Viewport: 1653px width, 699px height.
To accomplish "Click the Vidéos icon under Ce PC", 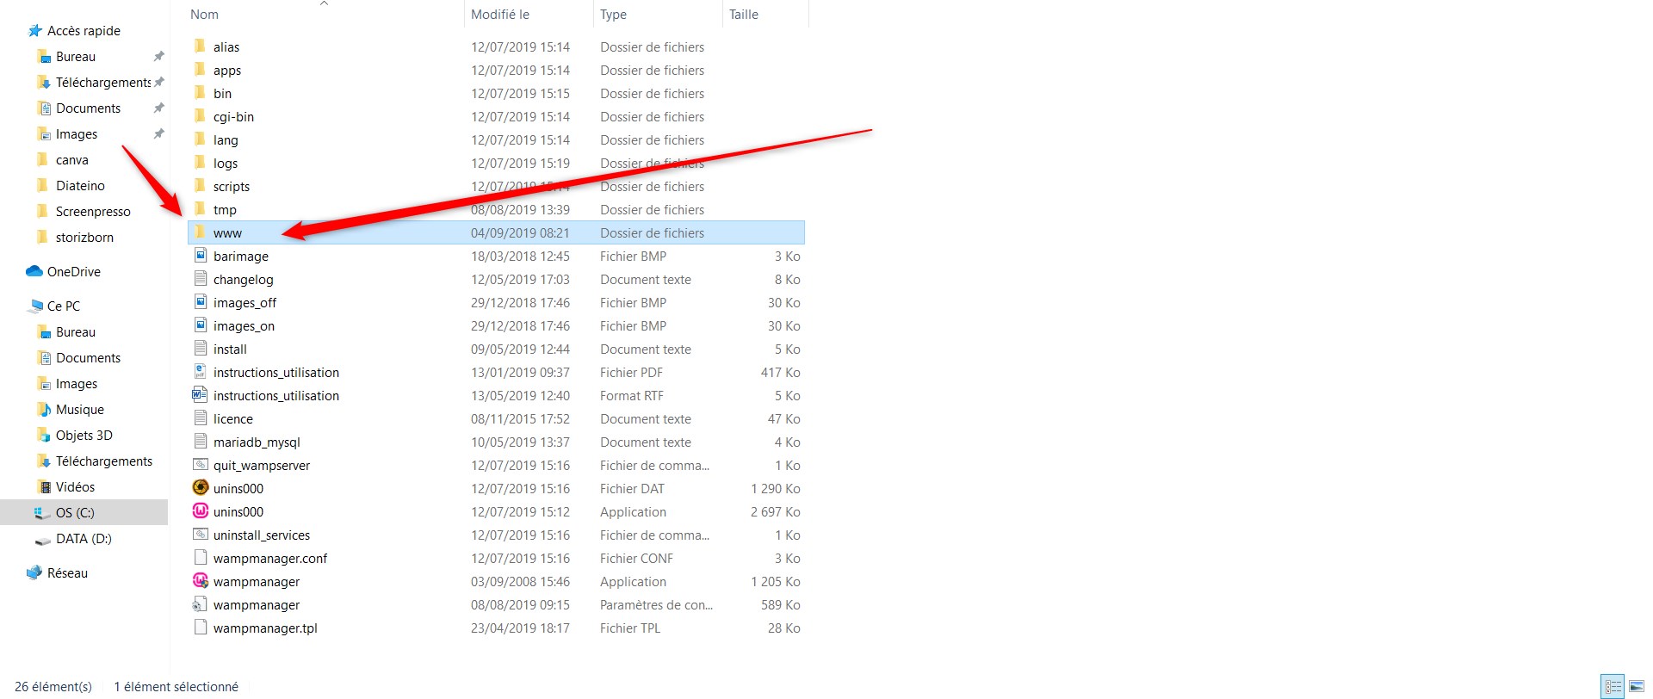I will tap(44, 486).
